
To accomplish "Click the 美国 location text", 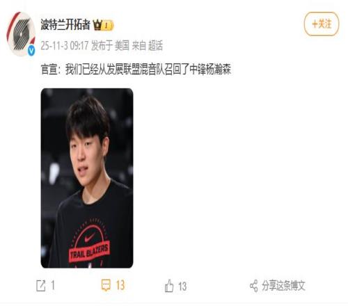I will coord(122,45).
